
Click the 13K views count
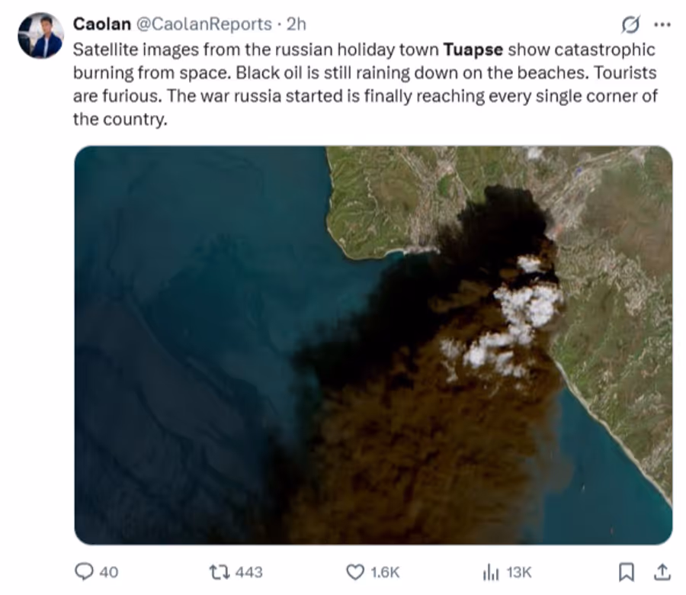pyautogui.click(x=518, y=571)
